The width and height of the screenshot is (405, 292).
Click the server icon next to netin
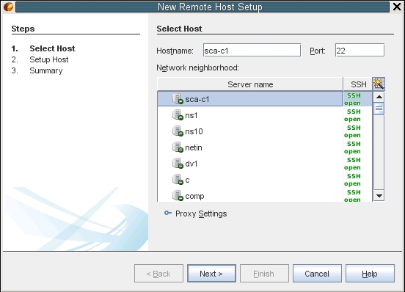pos(178,147)
